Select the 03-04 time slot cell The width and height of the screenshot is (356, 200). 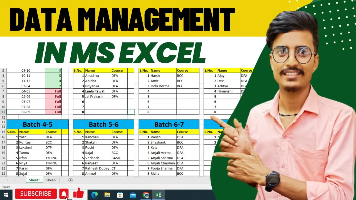coord(26,86)
